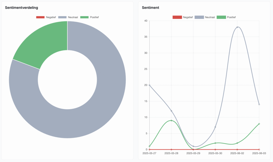Toggle Negatief legend label in donut chart
This screenshot has height=162, width=273.
[x=51, y=17]
